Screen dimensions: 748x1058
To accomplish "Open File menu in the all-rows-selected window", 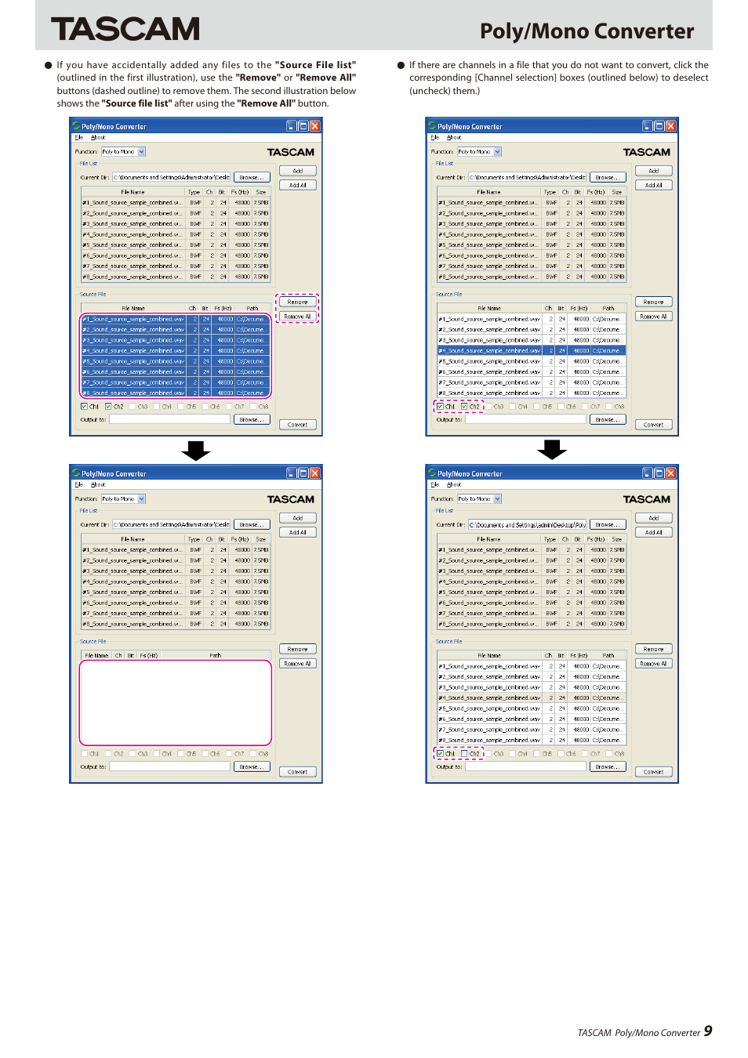I will pos(78,137).
